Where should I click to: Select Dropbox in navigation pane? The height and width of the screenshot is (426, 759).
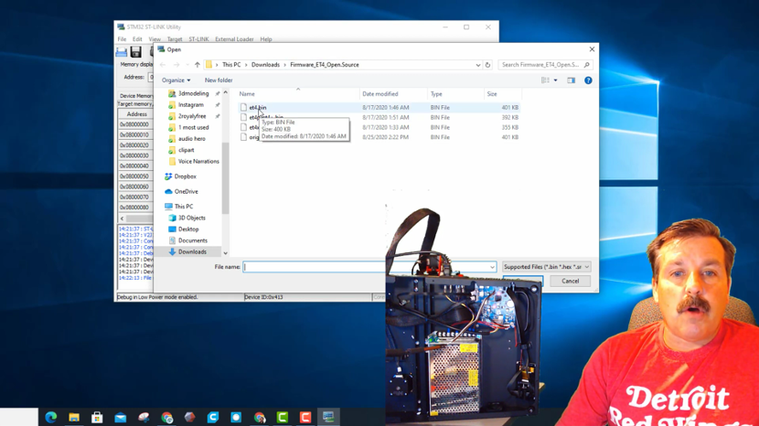coord(185,176)
